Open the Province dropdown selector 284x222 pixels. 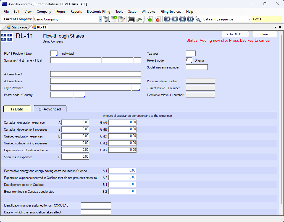tap(136, 88)
